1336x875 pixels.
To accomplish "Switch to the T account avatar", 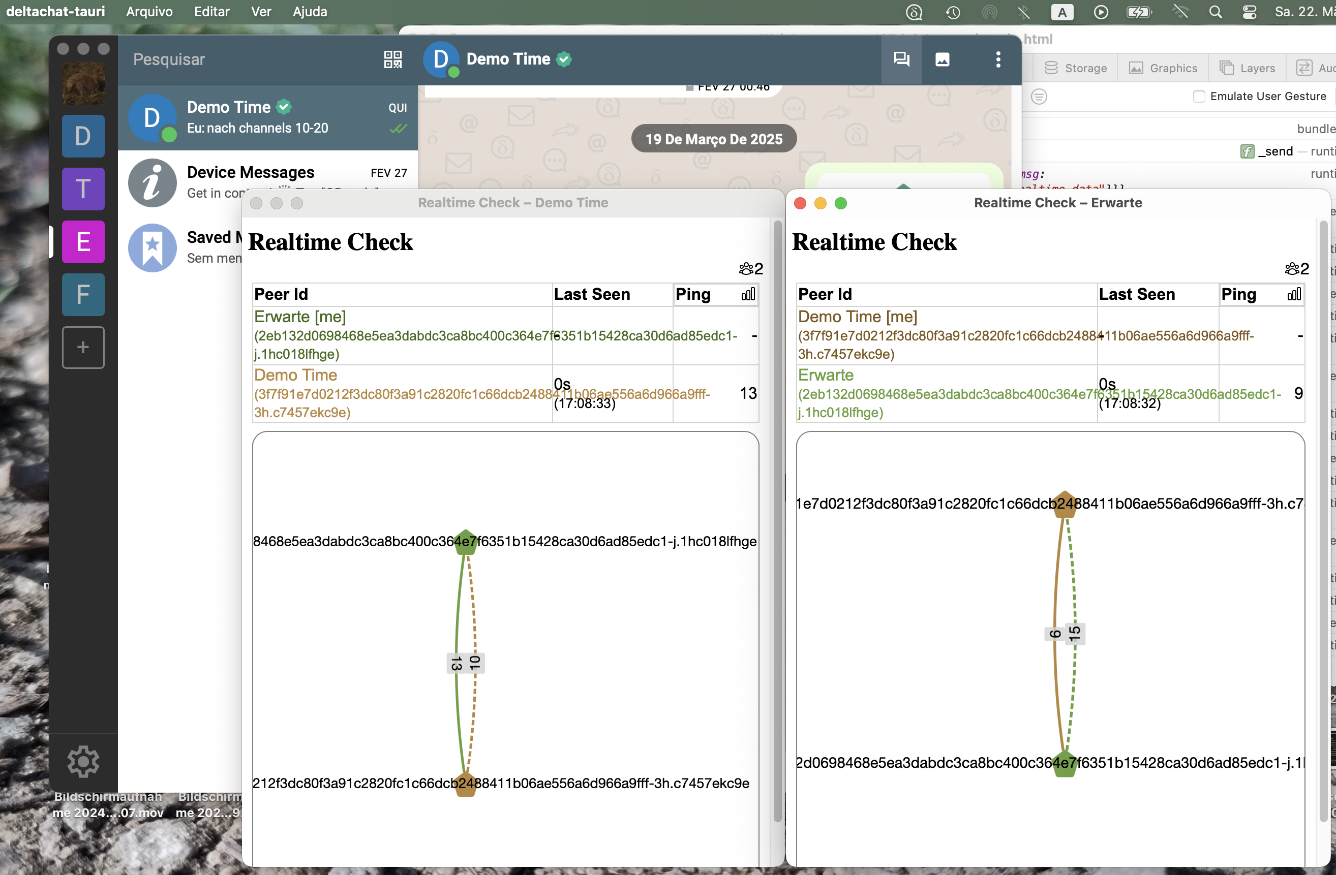I will 83,189.
